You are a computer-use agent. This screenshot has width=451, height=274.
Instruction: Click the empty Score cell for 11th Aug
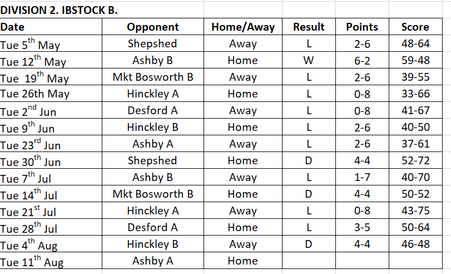point(415,261)
